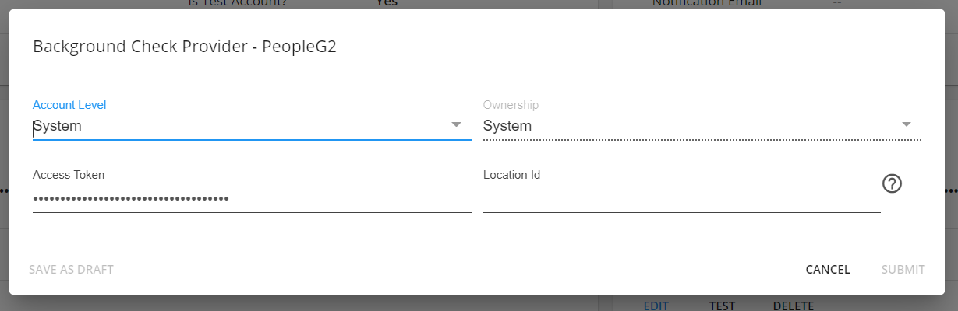Click the 'Location Id' field label

511,175
